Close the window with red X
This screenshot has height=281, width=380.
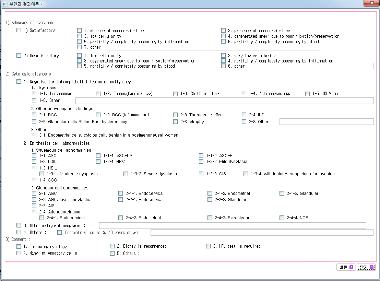click(371, 3)
